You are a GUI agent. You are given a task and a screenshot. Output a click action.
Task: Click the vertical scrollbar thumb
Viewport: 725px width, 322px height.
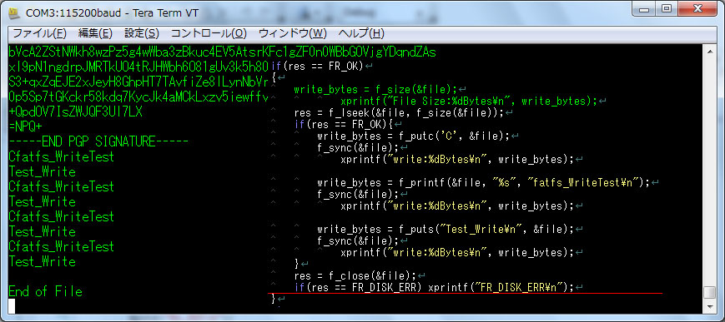[709, 293]
